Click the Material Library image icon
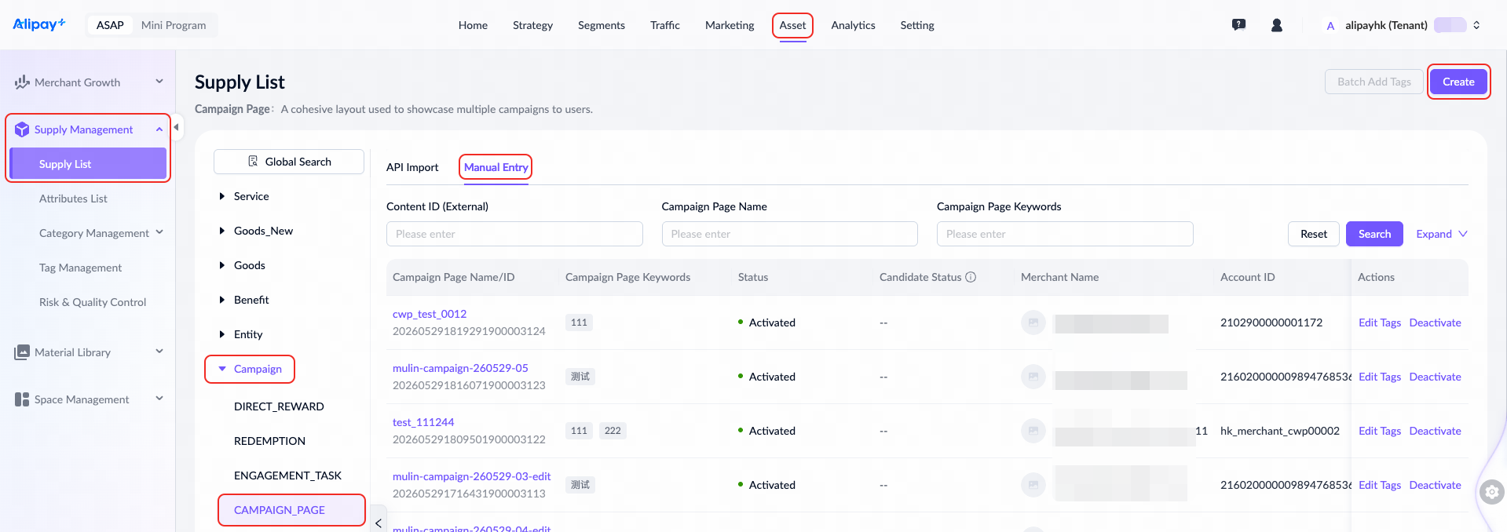The height and width of the screenshot is (532, 1507). coord(22,352)
